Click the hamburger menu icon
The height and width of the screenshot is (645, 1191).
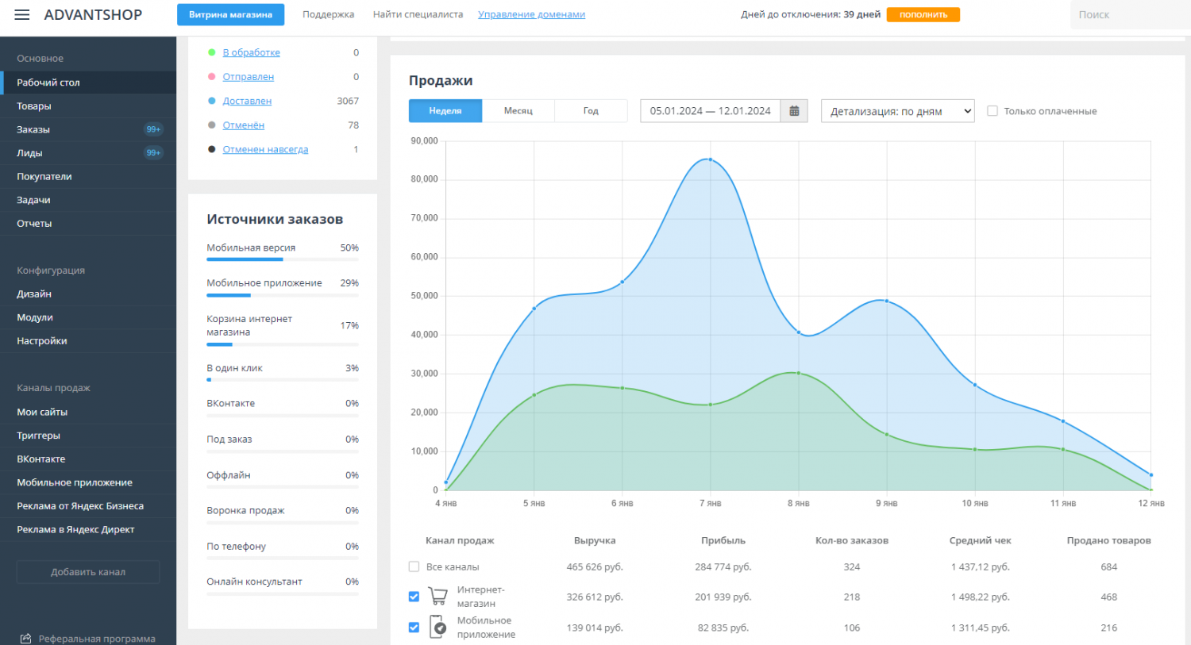pos(22,15)
